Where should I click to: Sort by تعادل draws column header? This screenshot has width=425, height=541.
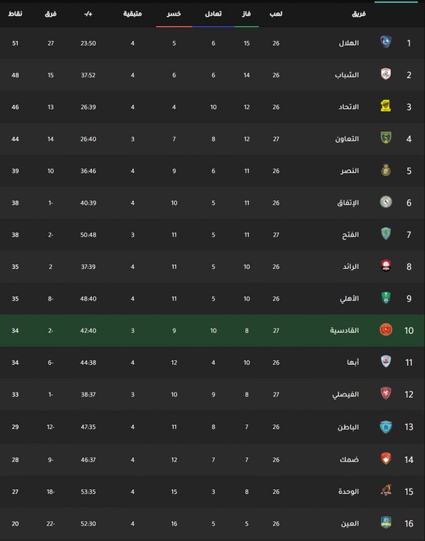(213, 14)
